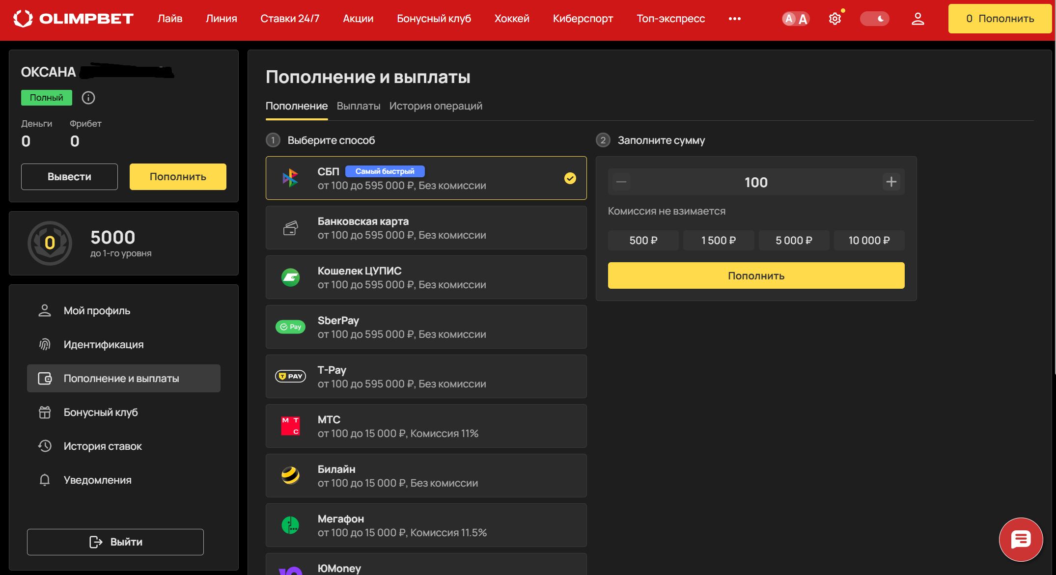Toggle the dark mode moon switch
The image size is (1056, 575).
(x=874, y=19)
